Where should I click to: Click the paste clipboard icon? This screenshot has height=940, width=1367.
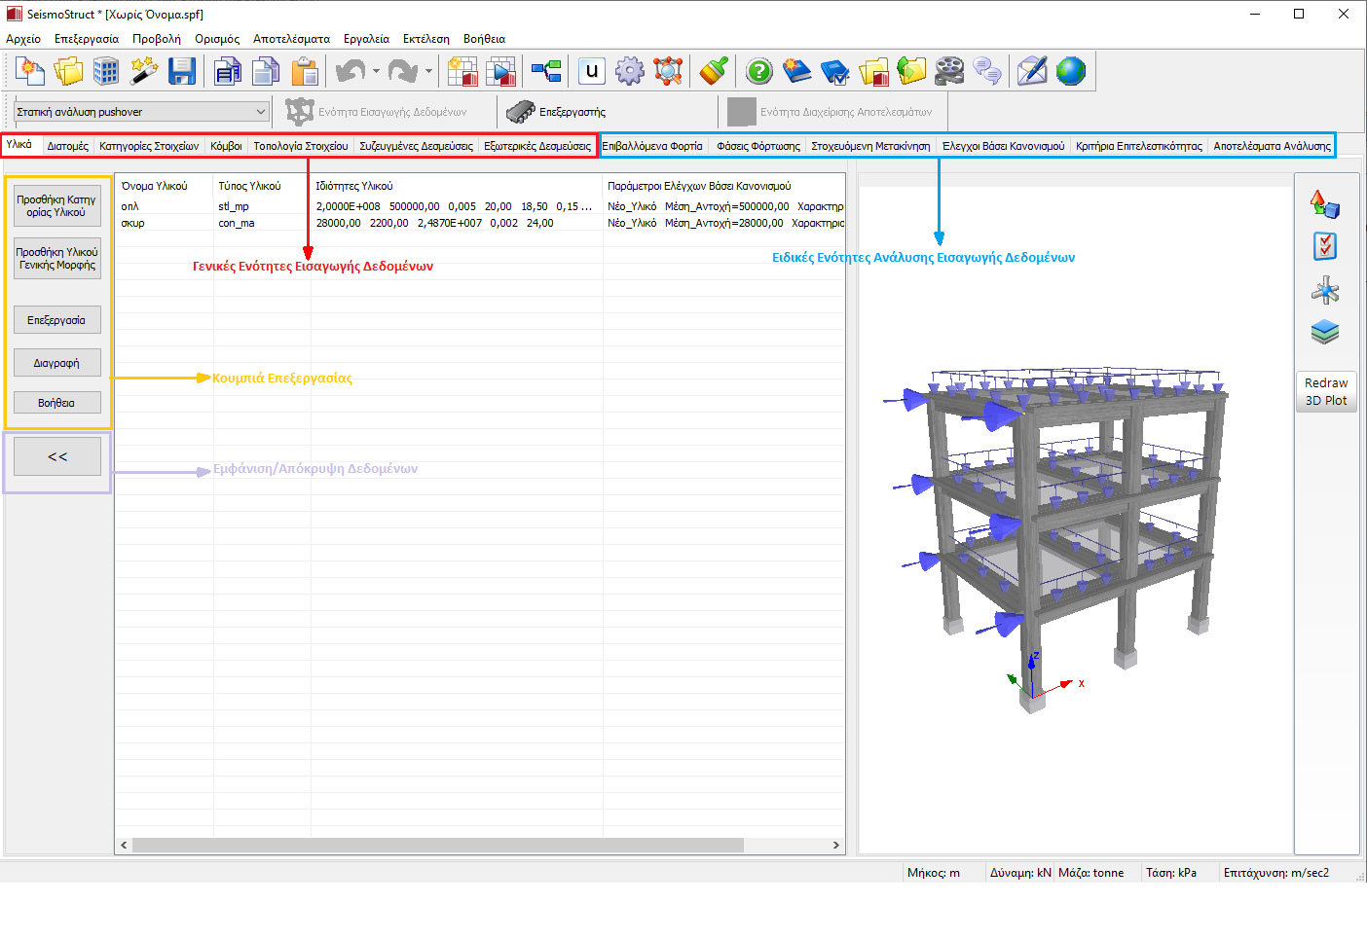(x=305, y=71)
